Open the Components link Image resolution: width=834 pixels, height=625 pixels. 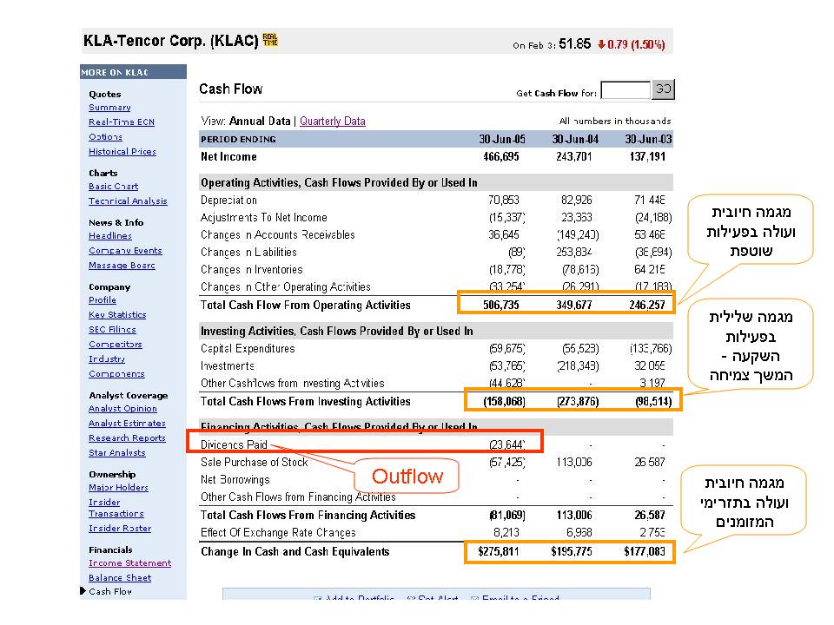tap(116, 375)
